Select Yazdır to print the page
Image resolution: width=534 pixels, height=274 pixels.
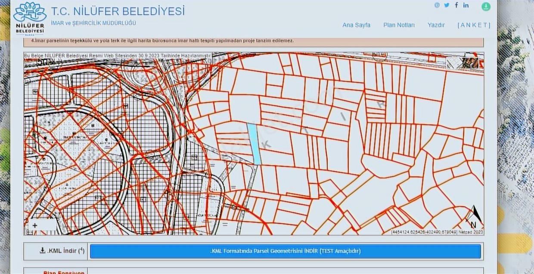pyautogui.click(x=436, y=25)
